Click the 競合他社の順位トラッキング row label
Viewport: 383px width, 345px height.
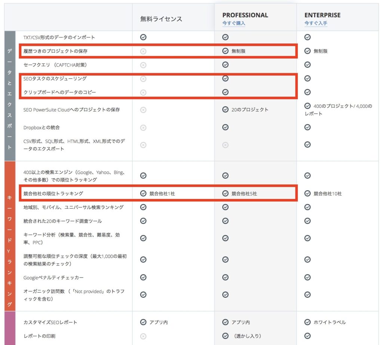click(53, 193)
